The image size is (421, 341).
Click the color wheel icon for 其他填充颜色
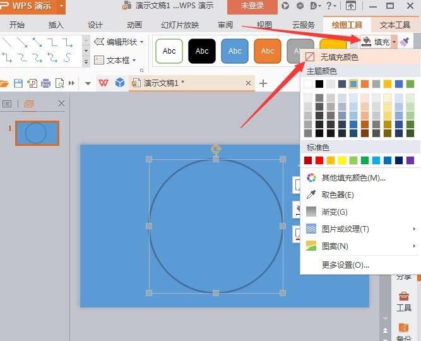click(311, 177)
